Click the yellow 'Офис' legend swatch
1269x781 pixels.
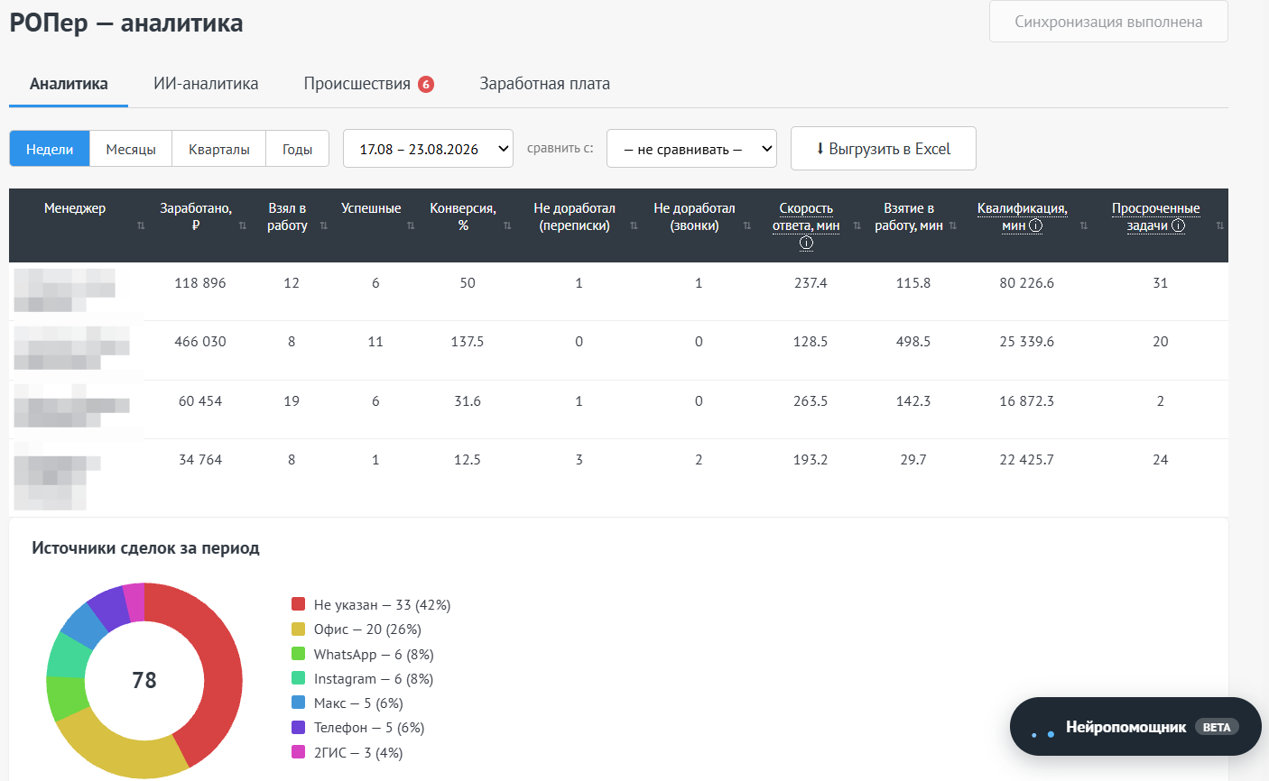[299, 629]
